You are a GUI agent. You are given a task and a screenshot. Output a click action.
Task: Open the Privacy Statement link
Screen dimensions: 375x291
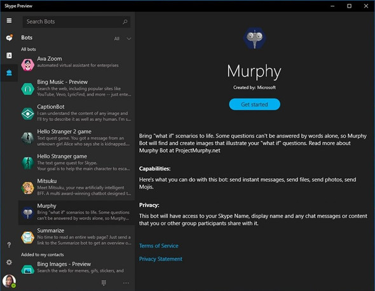pos(160,259)
